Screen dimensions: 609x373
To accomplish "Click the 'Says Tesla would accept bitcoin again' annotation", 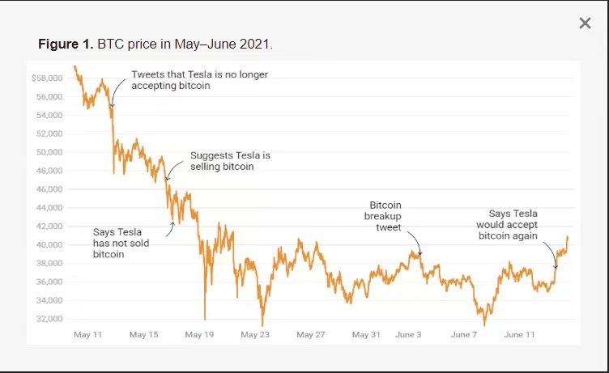I will tap(507, 225).
